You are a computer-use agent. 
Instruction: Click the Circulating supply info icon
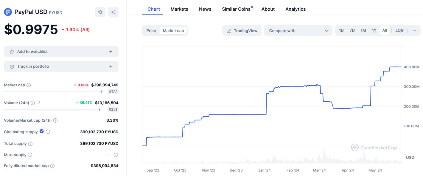[x=48, y=132]
